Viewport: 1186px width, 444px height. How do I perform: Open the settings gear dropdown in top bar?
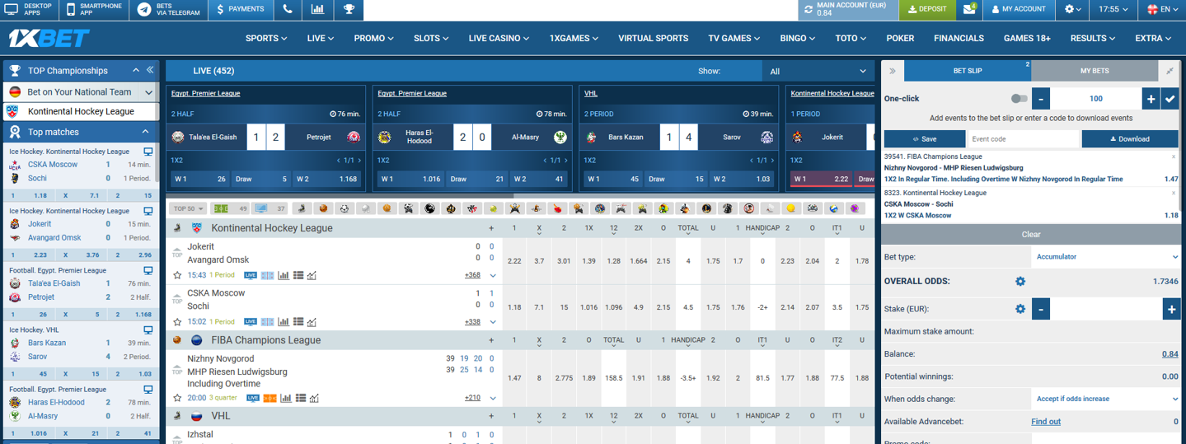click(1073, 10)
